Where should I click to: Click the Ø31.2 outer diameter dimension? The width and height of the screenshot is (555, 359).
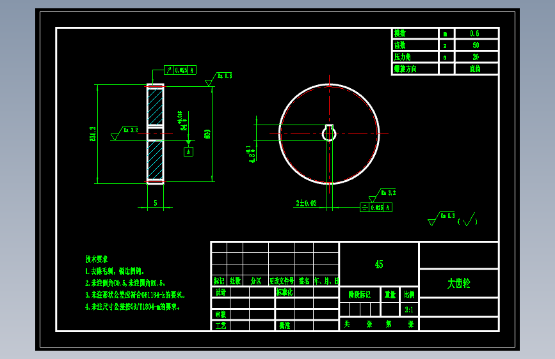click(93, 134)
